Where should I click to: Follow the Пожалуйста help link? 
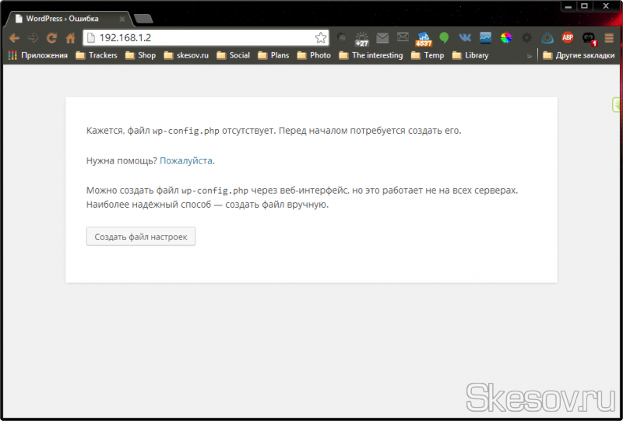tap(186, 160)
